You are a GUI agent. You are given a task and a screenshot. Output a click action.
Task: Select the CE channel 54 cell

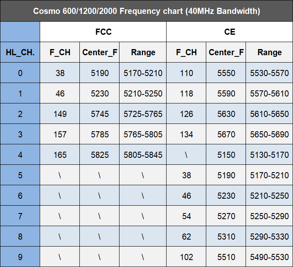186,216
